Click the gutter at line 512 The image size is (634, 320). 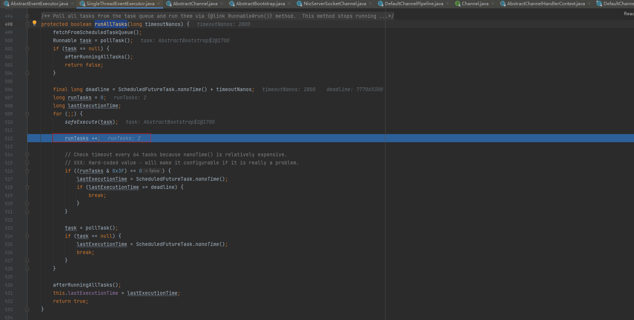coord(9,139)
